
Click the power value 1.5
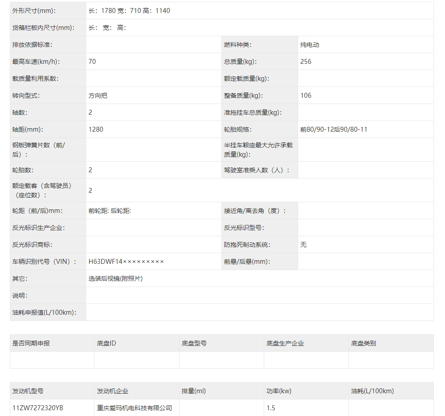point(271,408)
